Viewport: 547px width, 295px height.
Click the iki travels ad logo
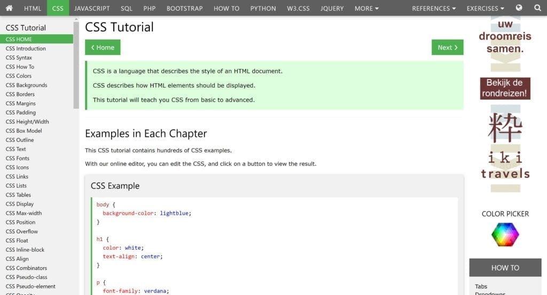click(505, 149)
